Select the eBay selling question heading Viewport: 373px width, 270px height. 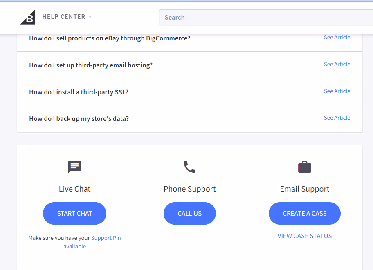tap(109, 38)
